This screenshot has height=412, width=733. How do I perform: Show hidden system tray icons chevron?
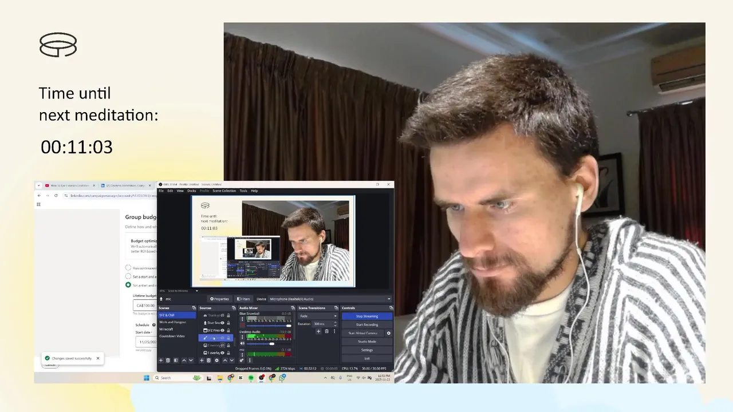click(325, 378)
